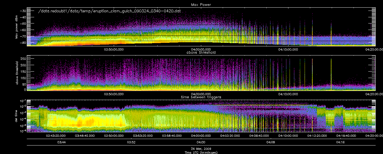
Task: Click the 03:43:20.000 time axis label
Action: (56, 136)
